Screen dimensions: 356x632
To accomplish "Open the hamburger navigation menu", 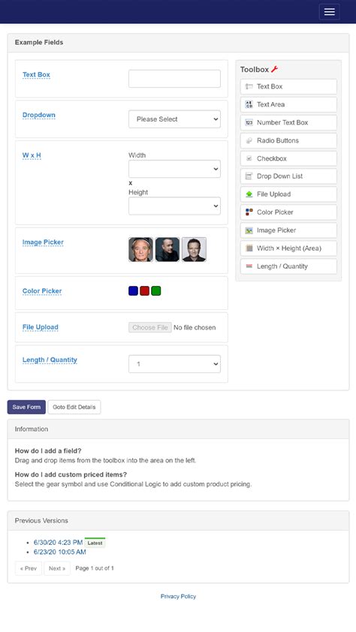I will [329, 12].
